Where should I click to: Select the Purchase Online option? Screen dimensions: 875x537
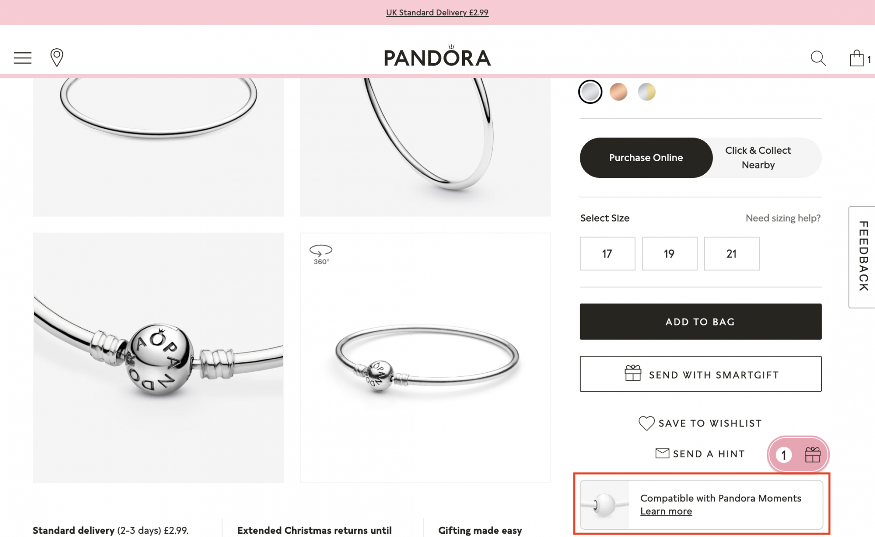(646, 157)
